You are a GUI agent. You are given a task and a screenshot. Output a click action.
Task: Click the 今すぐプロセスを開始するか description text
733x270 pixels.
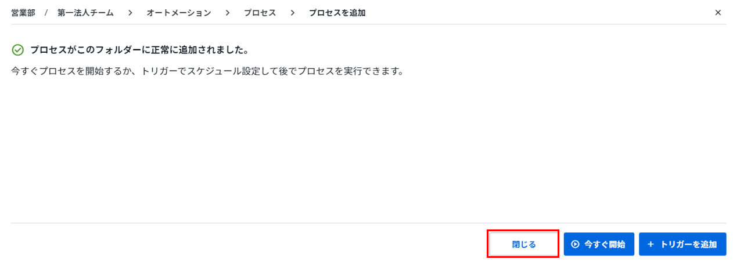(x=207, y=72)
